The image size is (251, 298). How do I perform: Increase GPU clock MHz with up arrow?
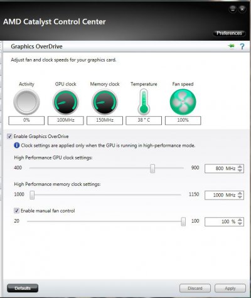[240, 167]
